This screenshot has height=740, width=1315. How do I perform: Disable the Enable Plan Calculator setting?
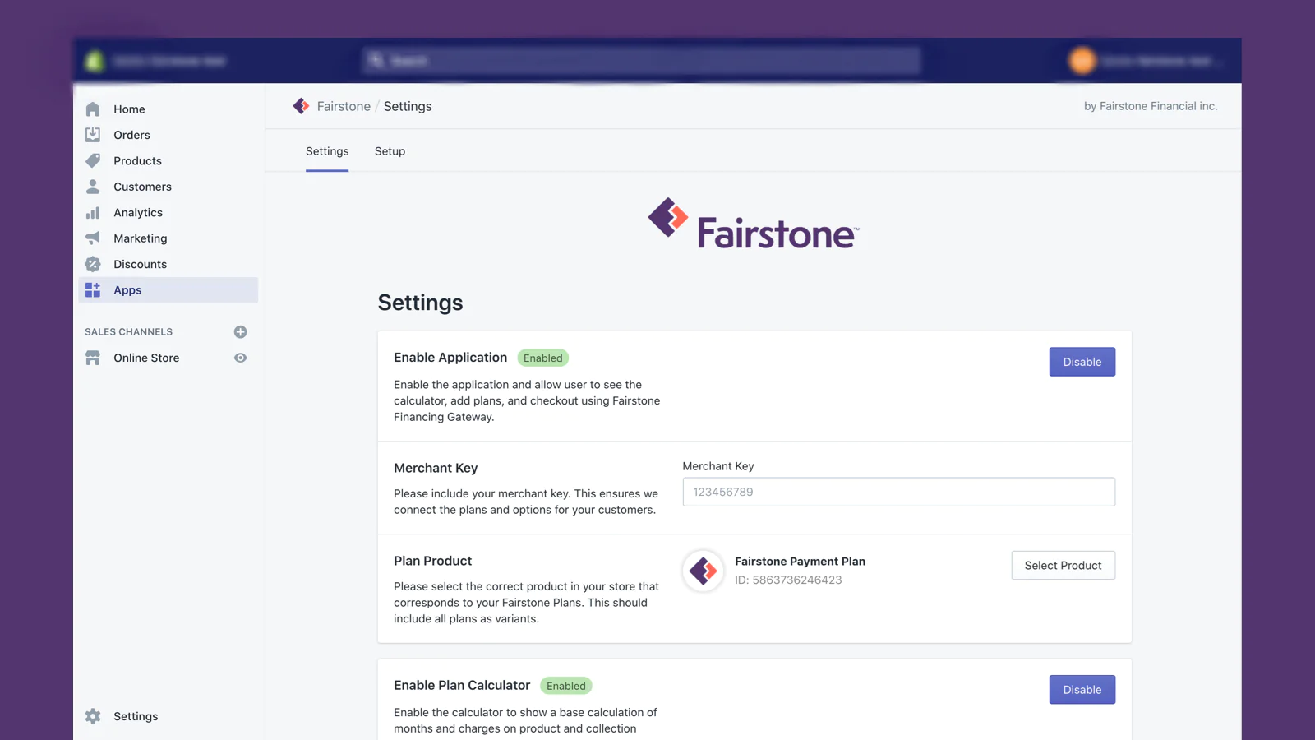click(1082, 690)
